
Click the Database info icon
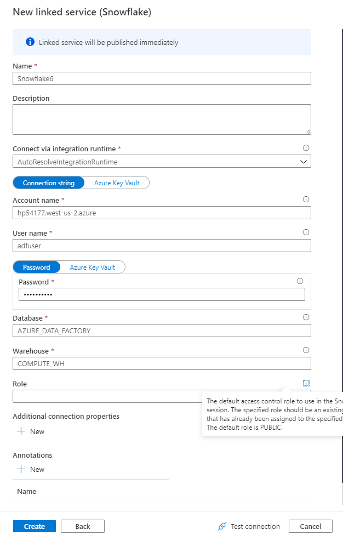click(x=306, y=317)
